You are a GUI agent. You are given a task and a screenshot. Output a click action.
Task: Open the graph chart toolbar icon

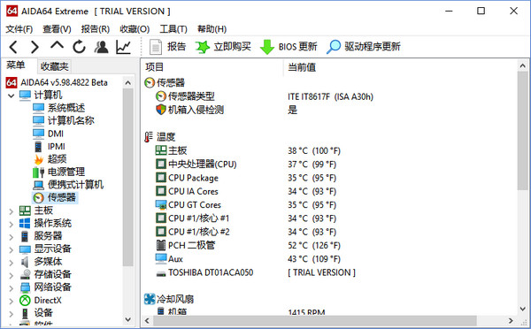[123, 47]
